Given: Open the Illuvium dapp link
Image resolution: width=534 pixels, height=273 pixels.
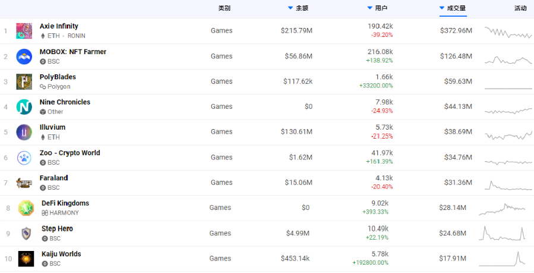Looking at the screenshot, I should [x=52, y=127].
